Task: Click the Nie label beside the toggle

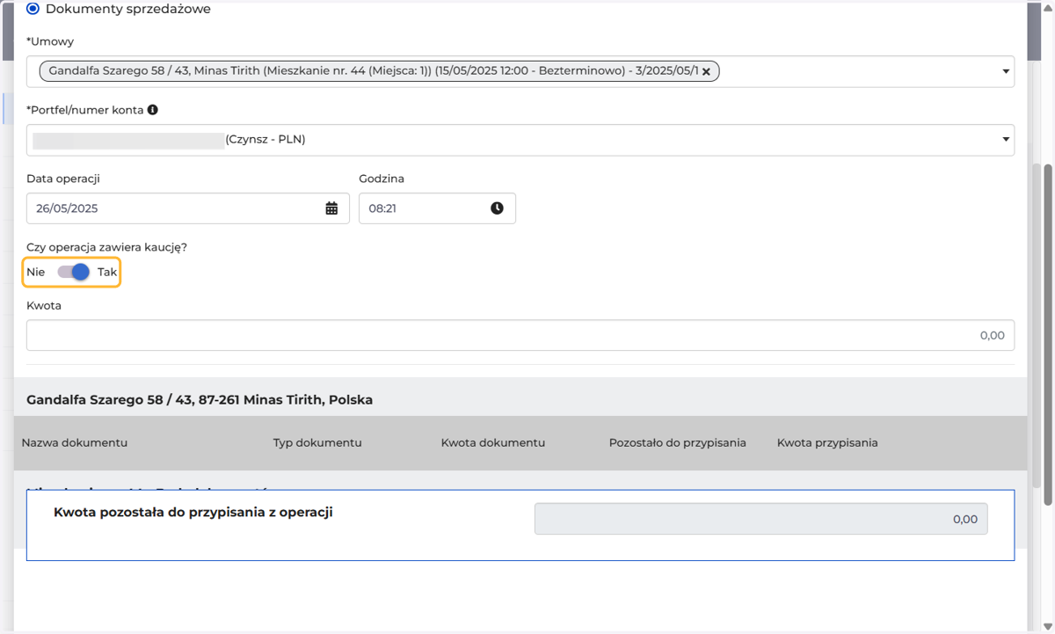Action: [x=35, y=272]
